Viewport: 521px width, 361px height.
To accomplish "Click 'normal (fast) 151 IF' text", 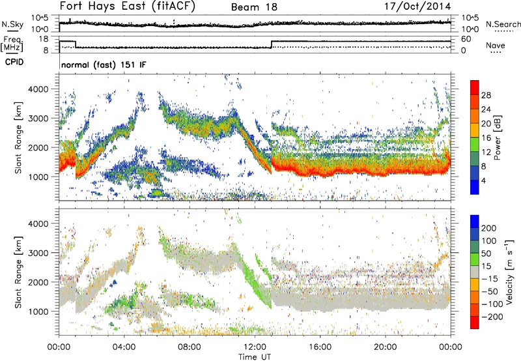I will 104,65.
